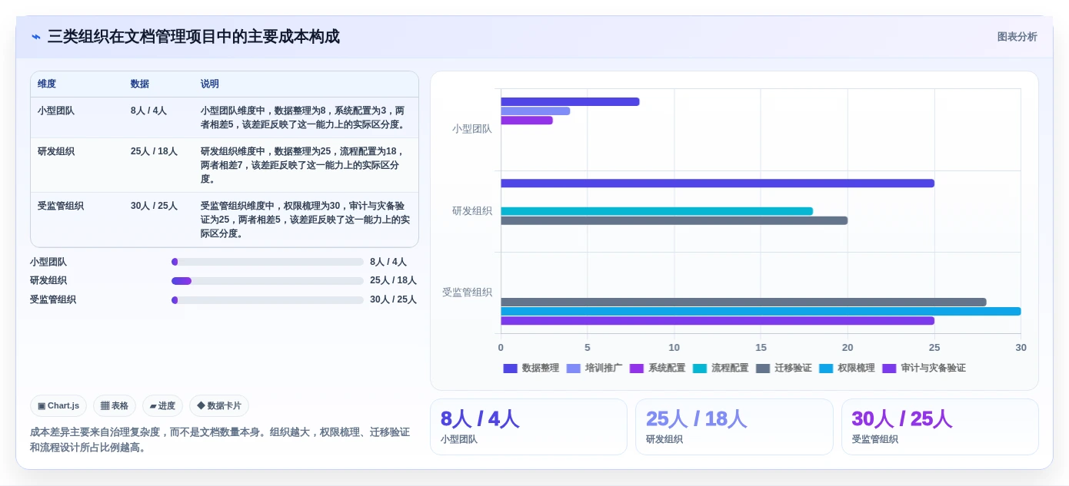Click the 受监管组织 progress bar
Image resolution: width=1069 pixels, height=486 pixels.
268,300
